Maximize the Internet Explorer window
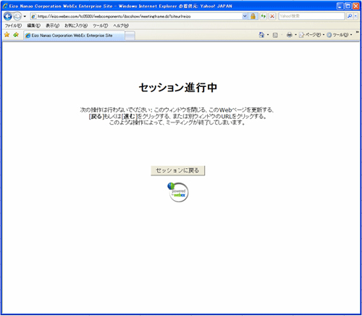 pos(348,6)
